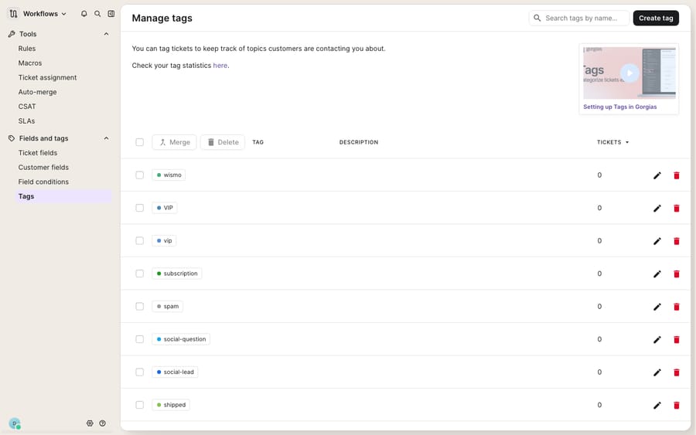Open Setting up Tags in Gorgias link
This screenshot has height=435, width=696.
pos(619,107)
